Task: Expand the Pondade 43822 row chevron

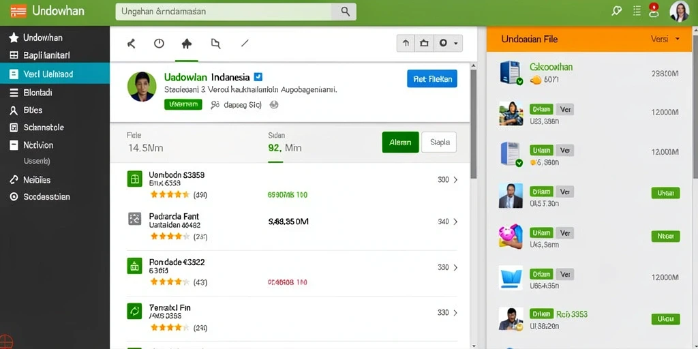Action: (x=455, y=267)
